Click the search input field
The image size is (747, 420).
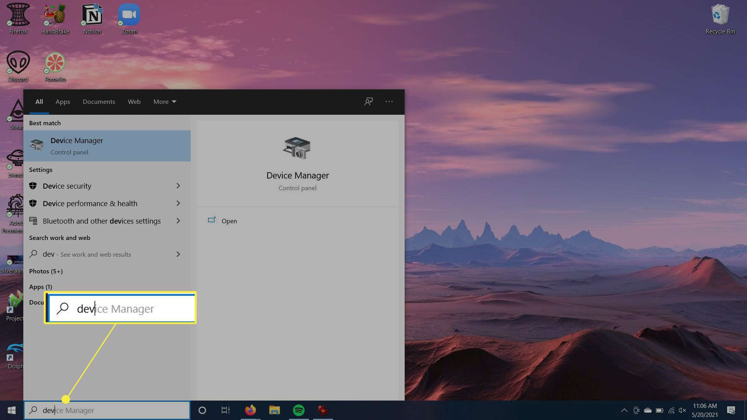pos(107,410)
